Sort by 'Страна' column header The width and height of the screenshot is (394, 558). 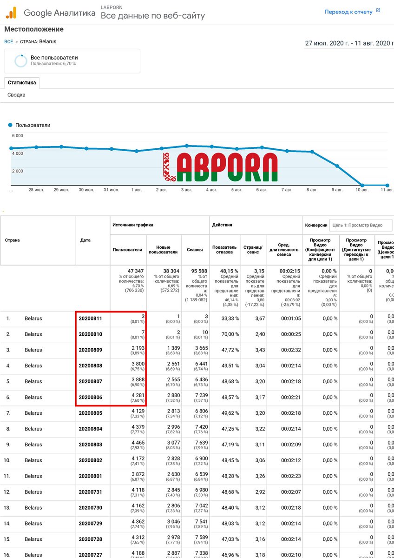(13, 240)
